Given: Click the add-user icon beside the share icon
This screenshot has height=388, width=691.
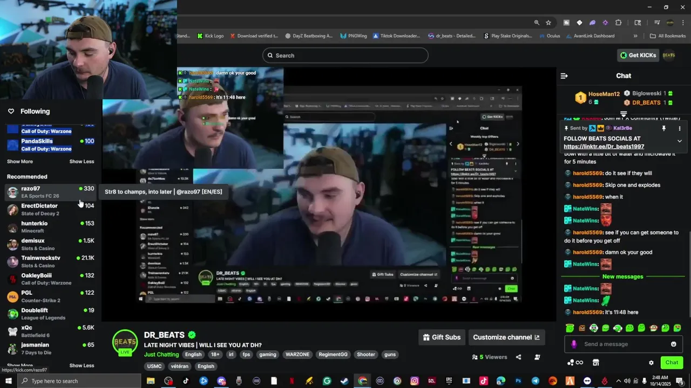Looking at the screenshot, I should 537,357.
